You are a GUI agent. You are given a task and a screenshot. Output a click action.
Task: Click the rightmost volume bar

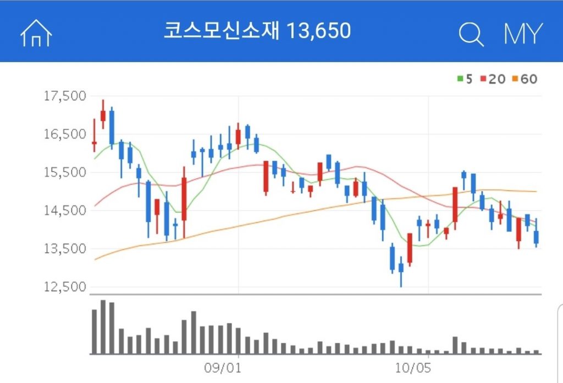tap(536, 352)
